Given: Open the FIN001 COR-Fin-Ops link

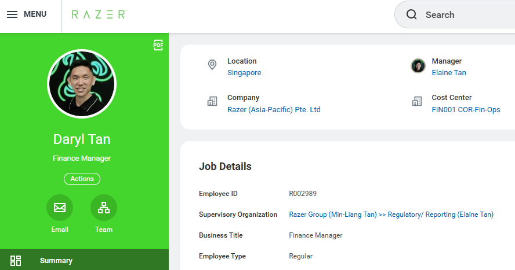Looking at the screenshot, I should [x=466, y=110].
